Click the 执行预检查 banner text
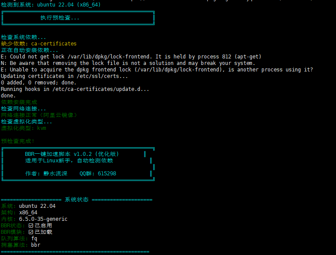Image resolution: width=336 pixels, height=255 pixels. pyautogui.click(x=60, y=18)
